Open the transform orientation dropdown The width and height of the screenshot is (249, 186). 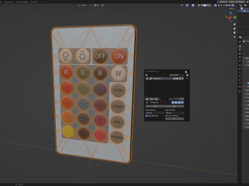84,5
